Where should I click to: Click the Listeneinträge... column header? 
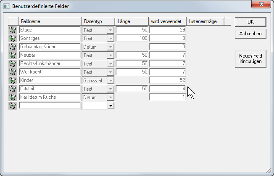pos(205,21)
